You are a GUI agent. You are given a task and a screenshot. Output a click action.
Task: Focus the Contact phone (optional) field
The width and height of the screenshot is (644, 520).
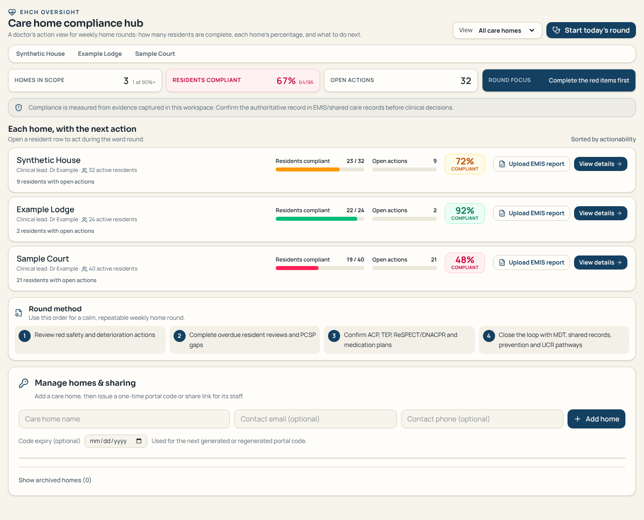482,419
